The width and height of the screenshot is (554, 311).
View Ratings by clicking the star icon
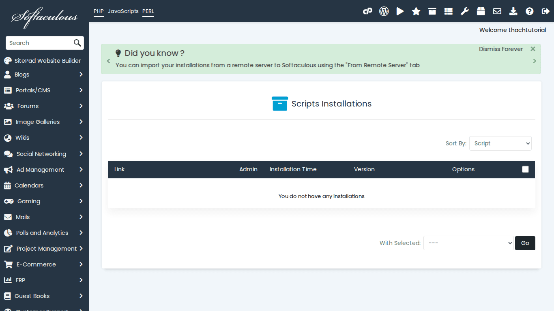[416, 11]
